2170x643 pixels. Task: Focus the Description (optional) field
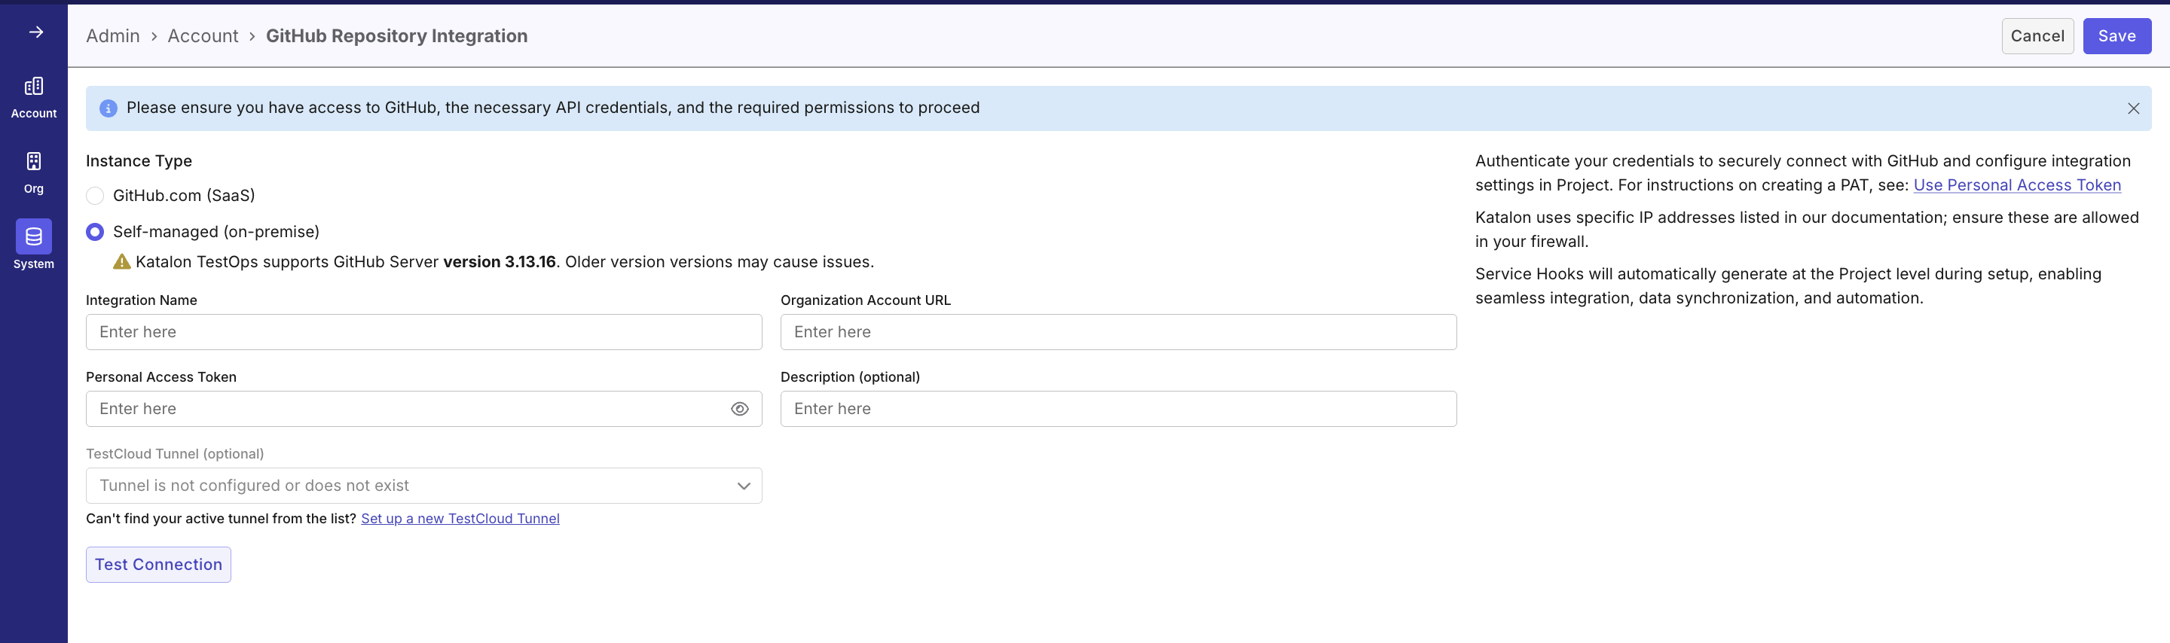(x=1118, y=409)
